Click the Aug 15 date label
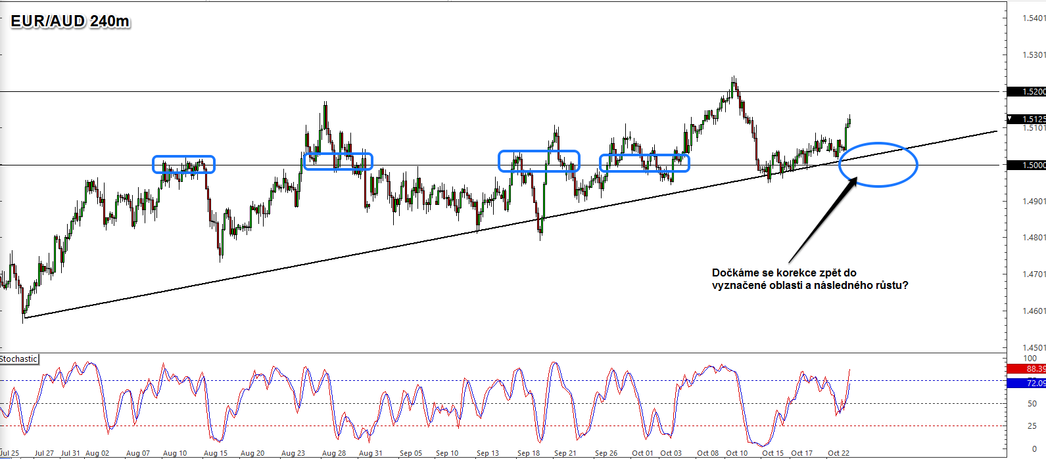The image size is (1046, 459). click(x=216, y=453)
